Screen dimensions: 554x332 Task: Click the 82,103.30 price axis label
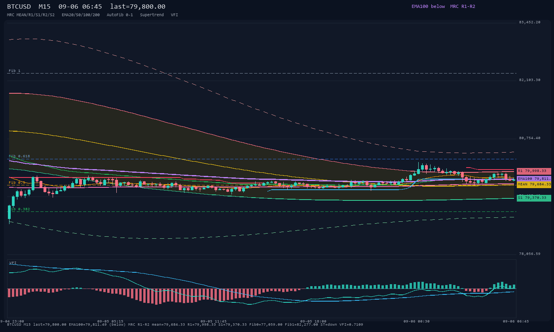(529, 80)
